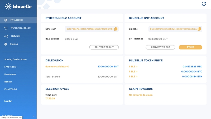The image size is (211, 119).
Task: Copy the Ethereum address with copy icon
Action: coord(116,29)
